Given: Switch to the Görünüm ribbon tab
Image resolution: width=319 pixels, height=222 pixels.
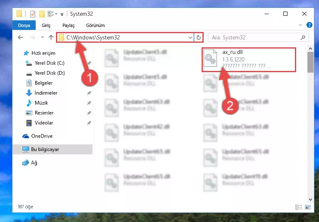Looking at the screenshot, I should click(x=95, y=25).
